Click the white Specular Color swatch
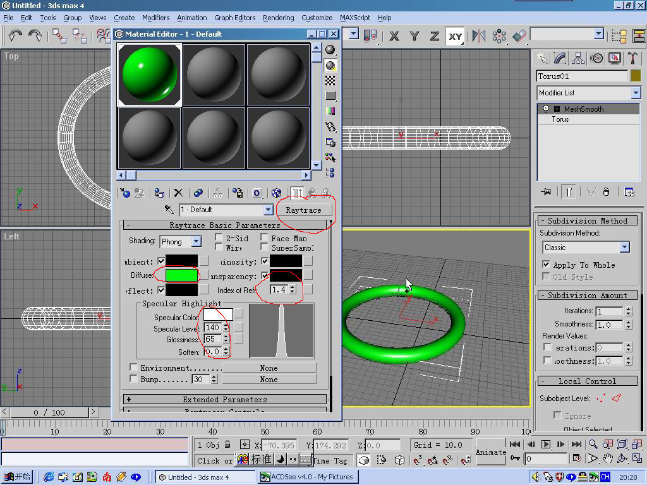This screenshot has width=647, height=485. (218, 314)
